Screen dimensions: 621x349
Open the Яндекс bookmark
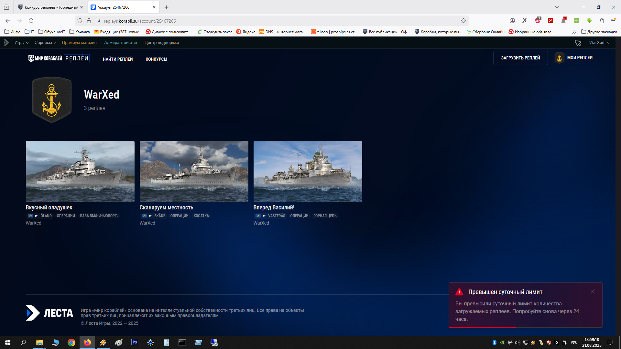[245, 32]
